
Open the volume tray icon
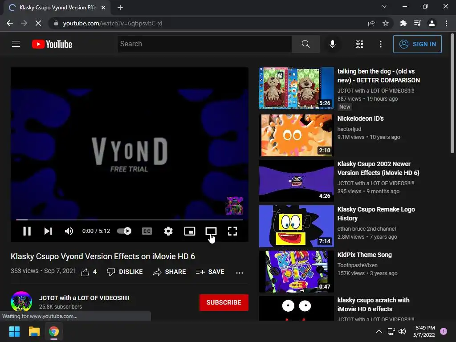click(x=402, y=331)
